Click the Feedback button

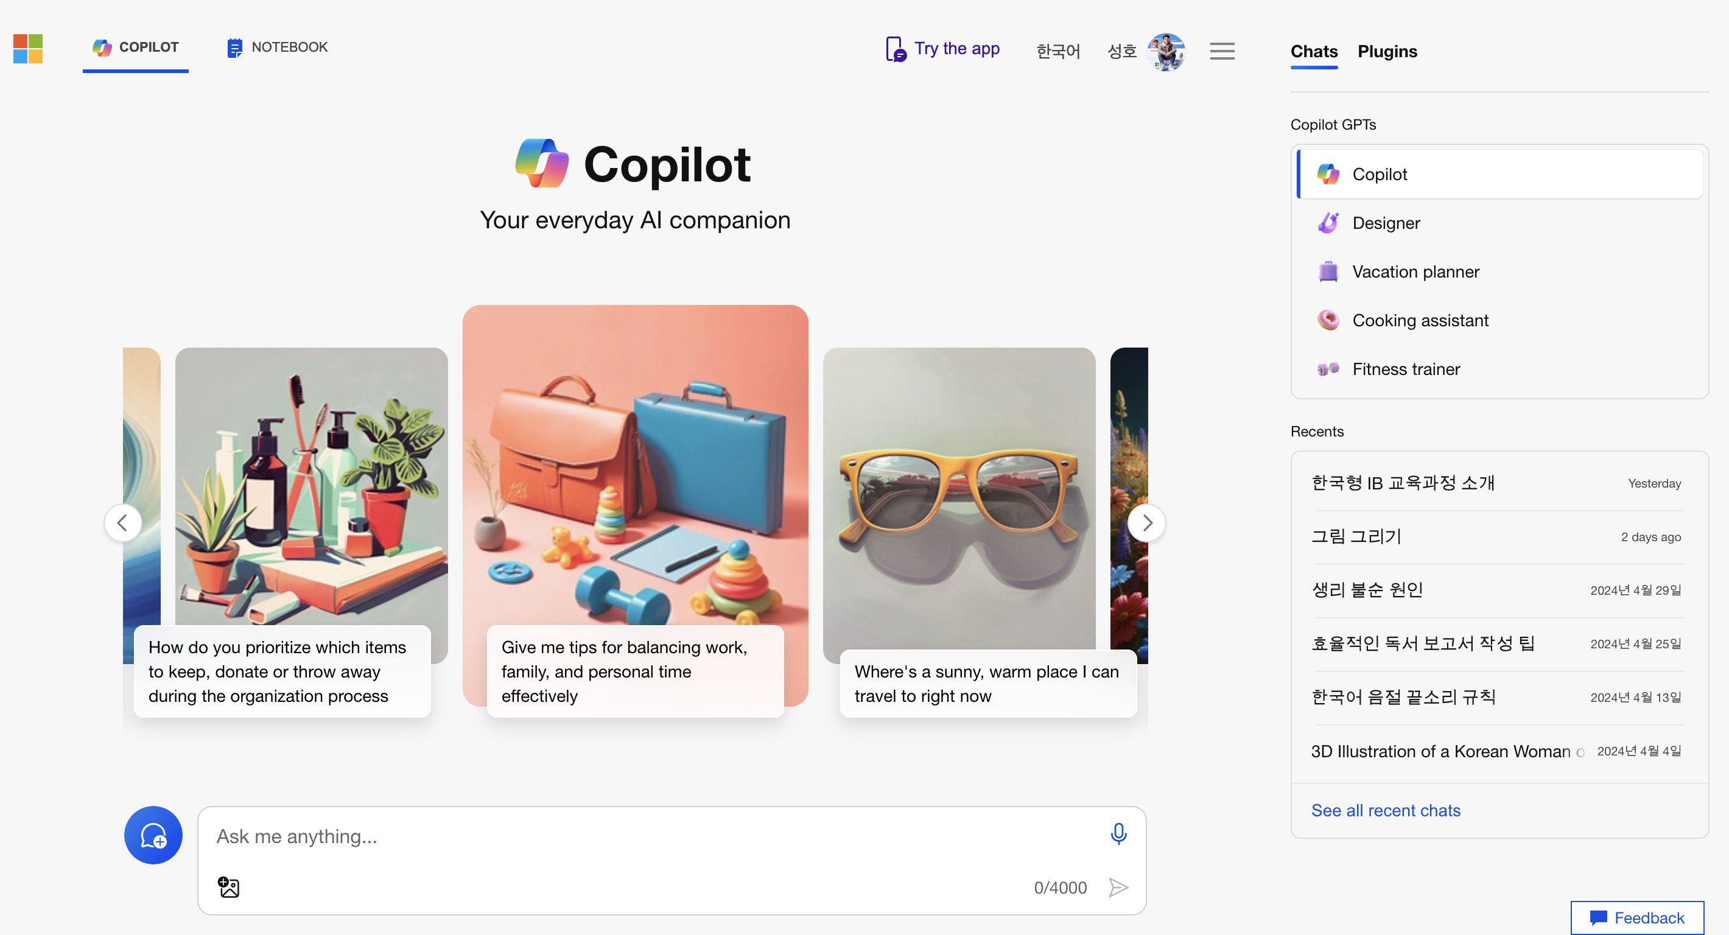pos(1636,917)
